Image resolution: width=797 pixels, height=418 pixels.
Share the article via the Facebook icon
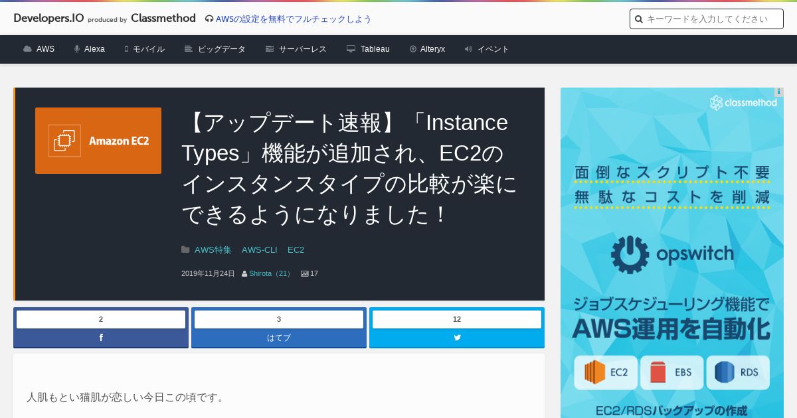click(x=101, y=338)
